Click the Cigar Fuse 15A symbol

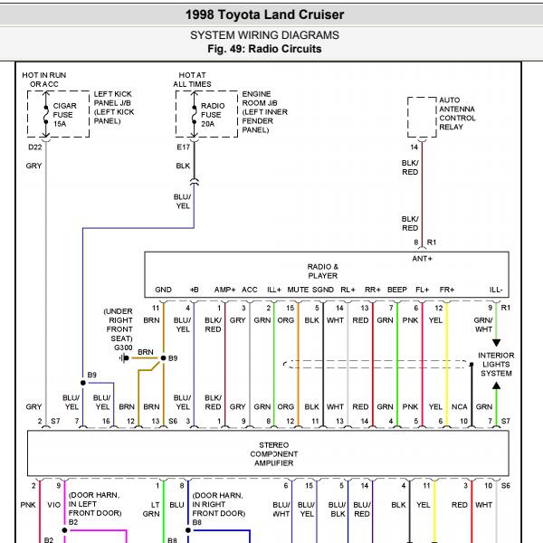pos(46,115)
